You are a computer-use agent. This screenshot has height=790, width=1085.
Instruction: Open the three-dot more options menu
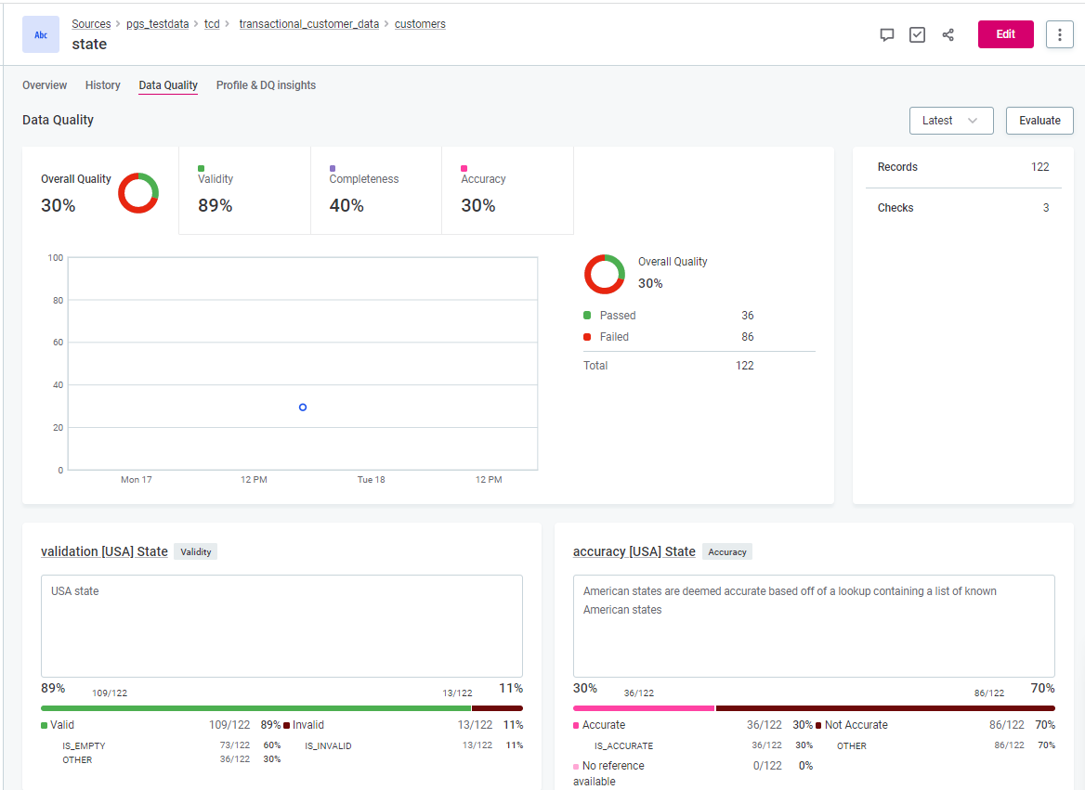(1059, 34)
